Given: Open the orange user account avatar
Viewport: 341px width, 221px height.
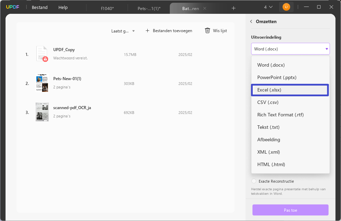Looking at the screenshot, I should click(x=286, y=7).
